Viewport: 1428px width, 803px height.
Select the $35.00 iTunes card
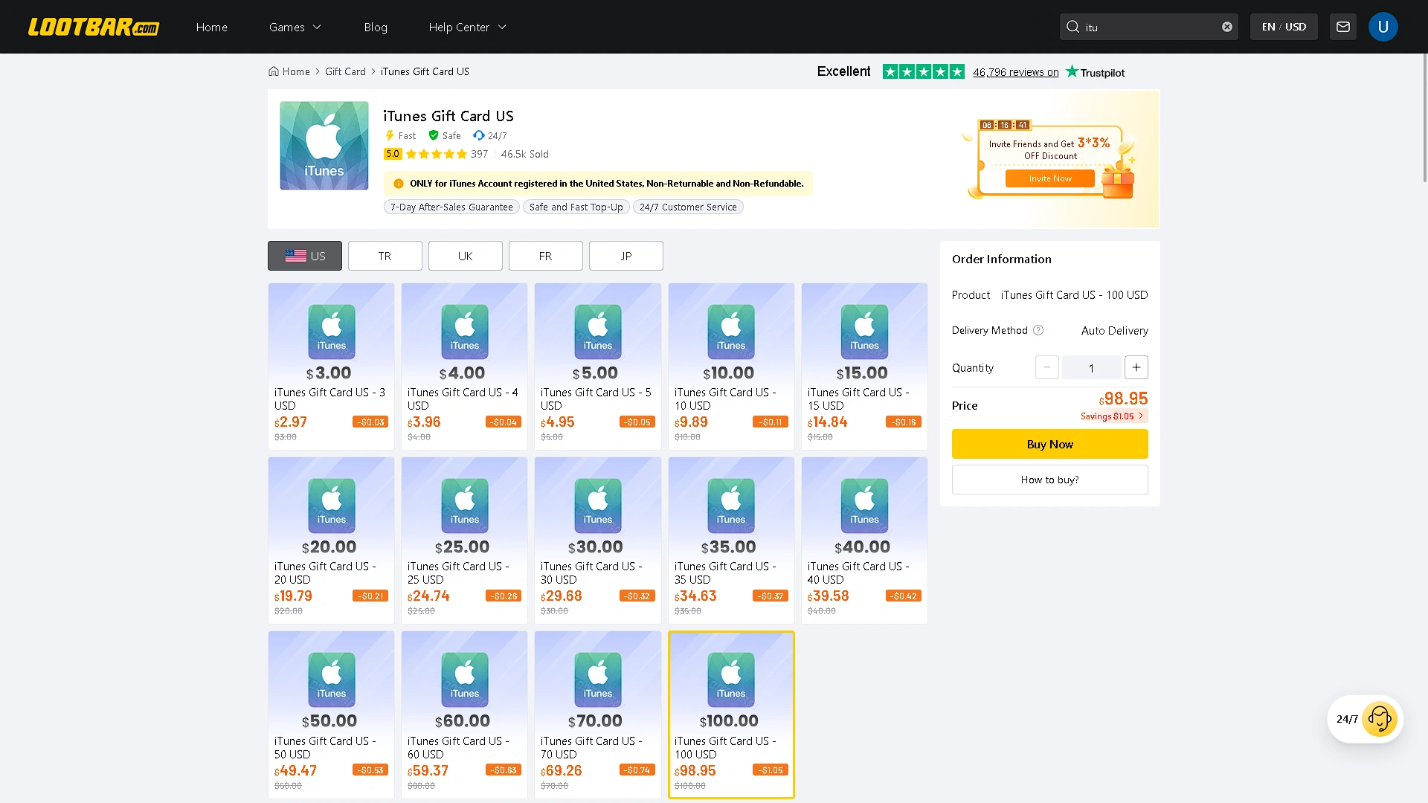(731, 541)
